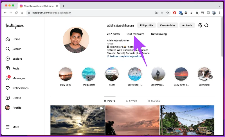Switch to the POSTS tab

110,101
